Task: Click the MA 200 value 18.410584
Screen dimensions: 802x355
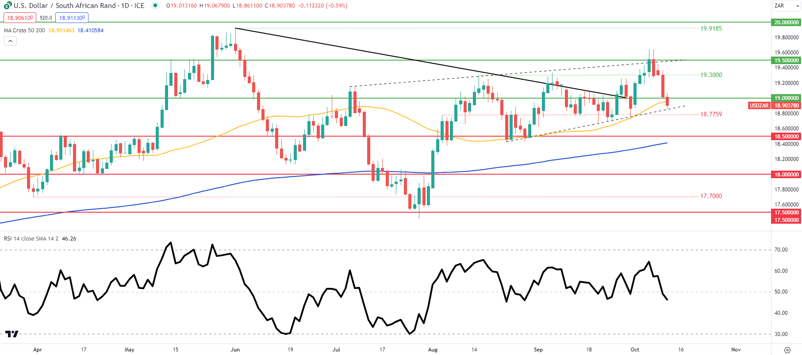Action: [x=91, y=31]
